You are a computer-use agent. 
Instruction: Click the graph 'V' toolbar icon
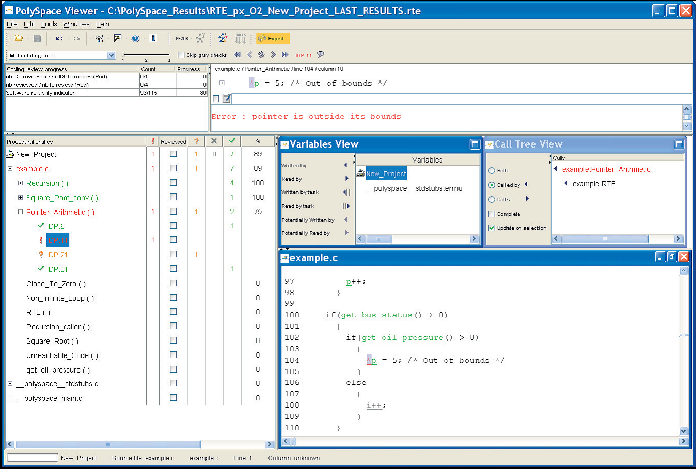pos(200,38)
